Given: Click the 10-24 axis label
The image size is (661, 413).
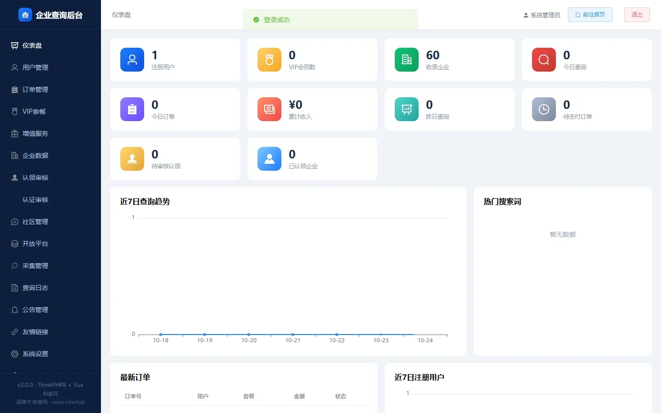Looking at the screenshot, I should 425,340.
